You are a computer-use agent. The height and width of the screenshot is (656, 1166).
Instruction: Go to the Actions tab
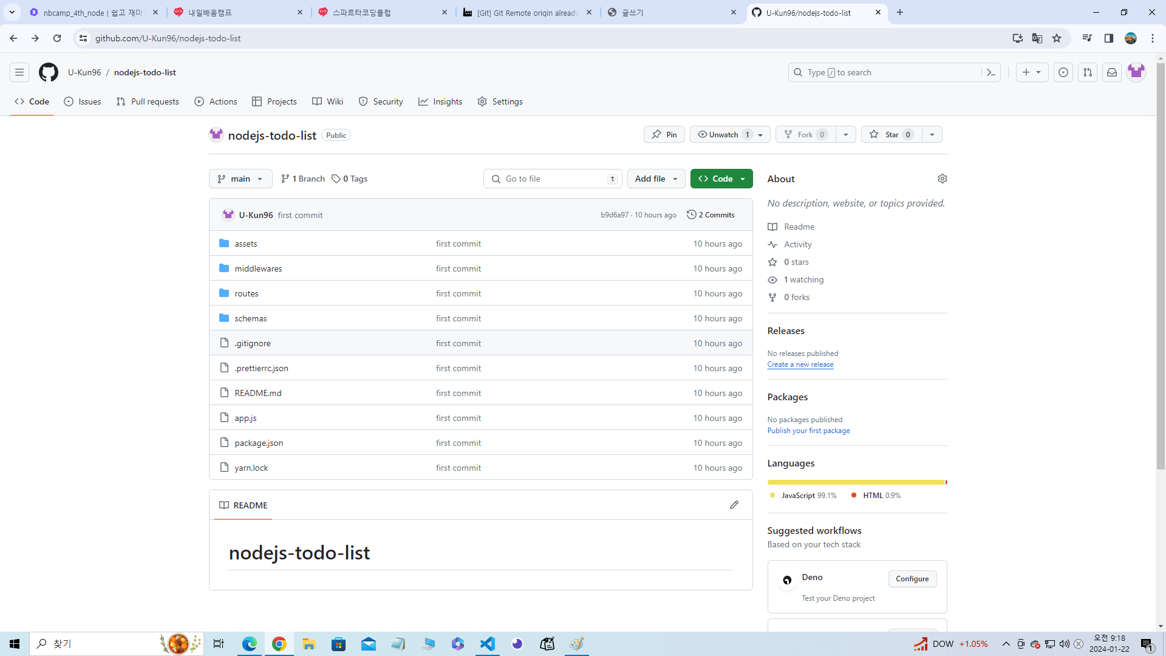click(x=216, y=101)
